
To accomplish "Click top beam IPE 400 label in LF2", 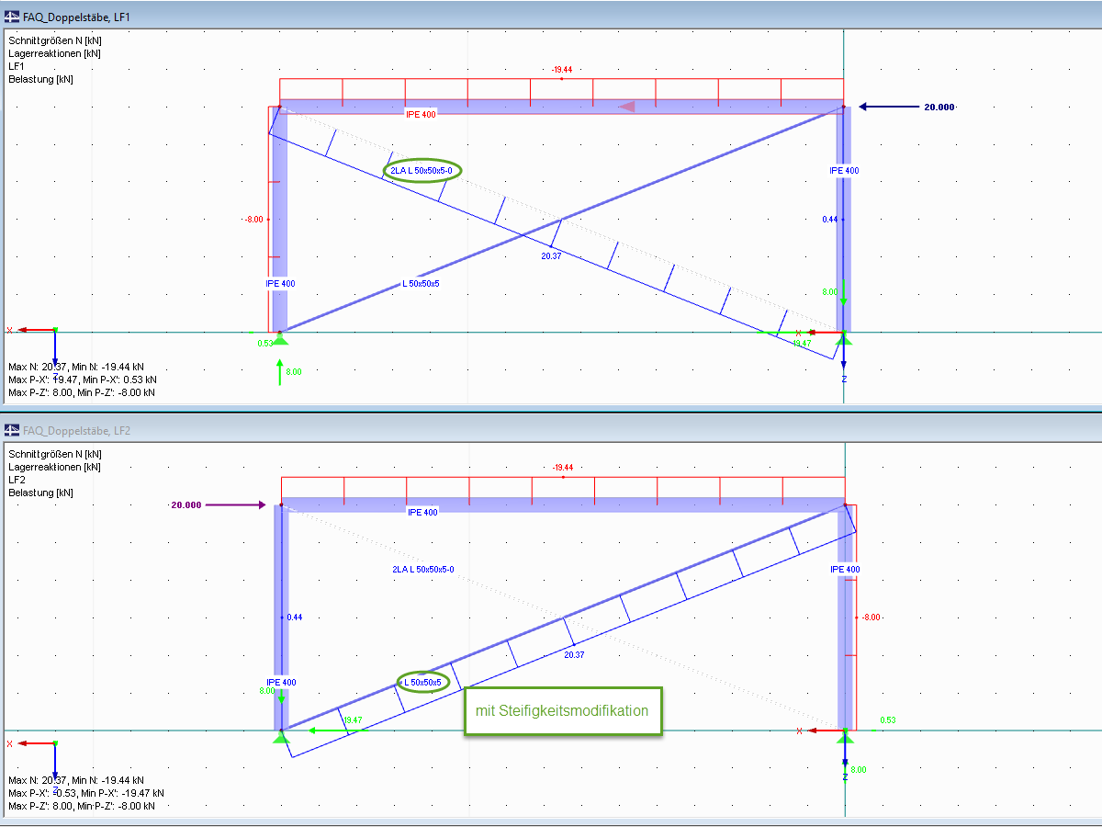I will point(422,512).
